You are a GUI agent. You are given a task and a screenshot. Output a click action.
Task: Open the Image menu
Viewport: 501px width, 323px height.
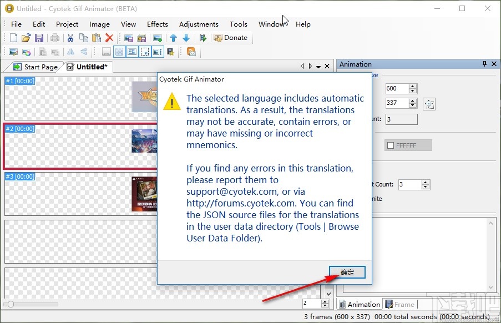pyautogui.click(x=99, y=24)
